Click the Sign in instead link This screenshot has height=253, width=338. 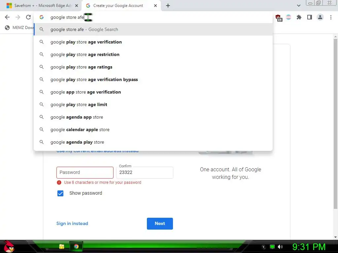tap(72, 224)
